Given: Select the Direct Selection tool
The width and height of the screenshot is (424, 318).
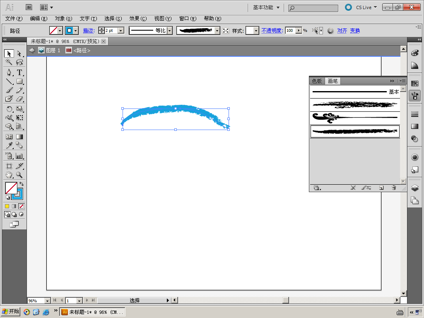Looking at the screenshot, I should [19, 53].
